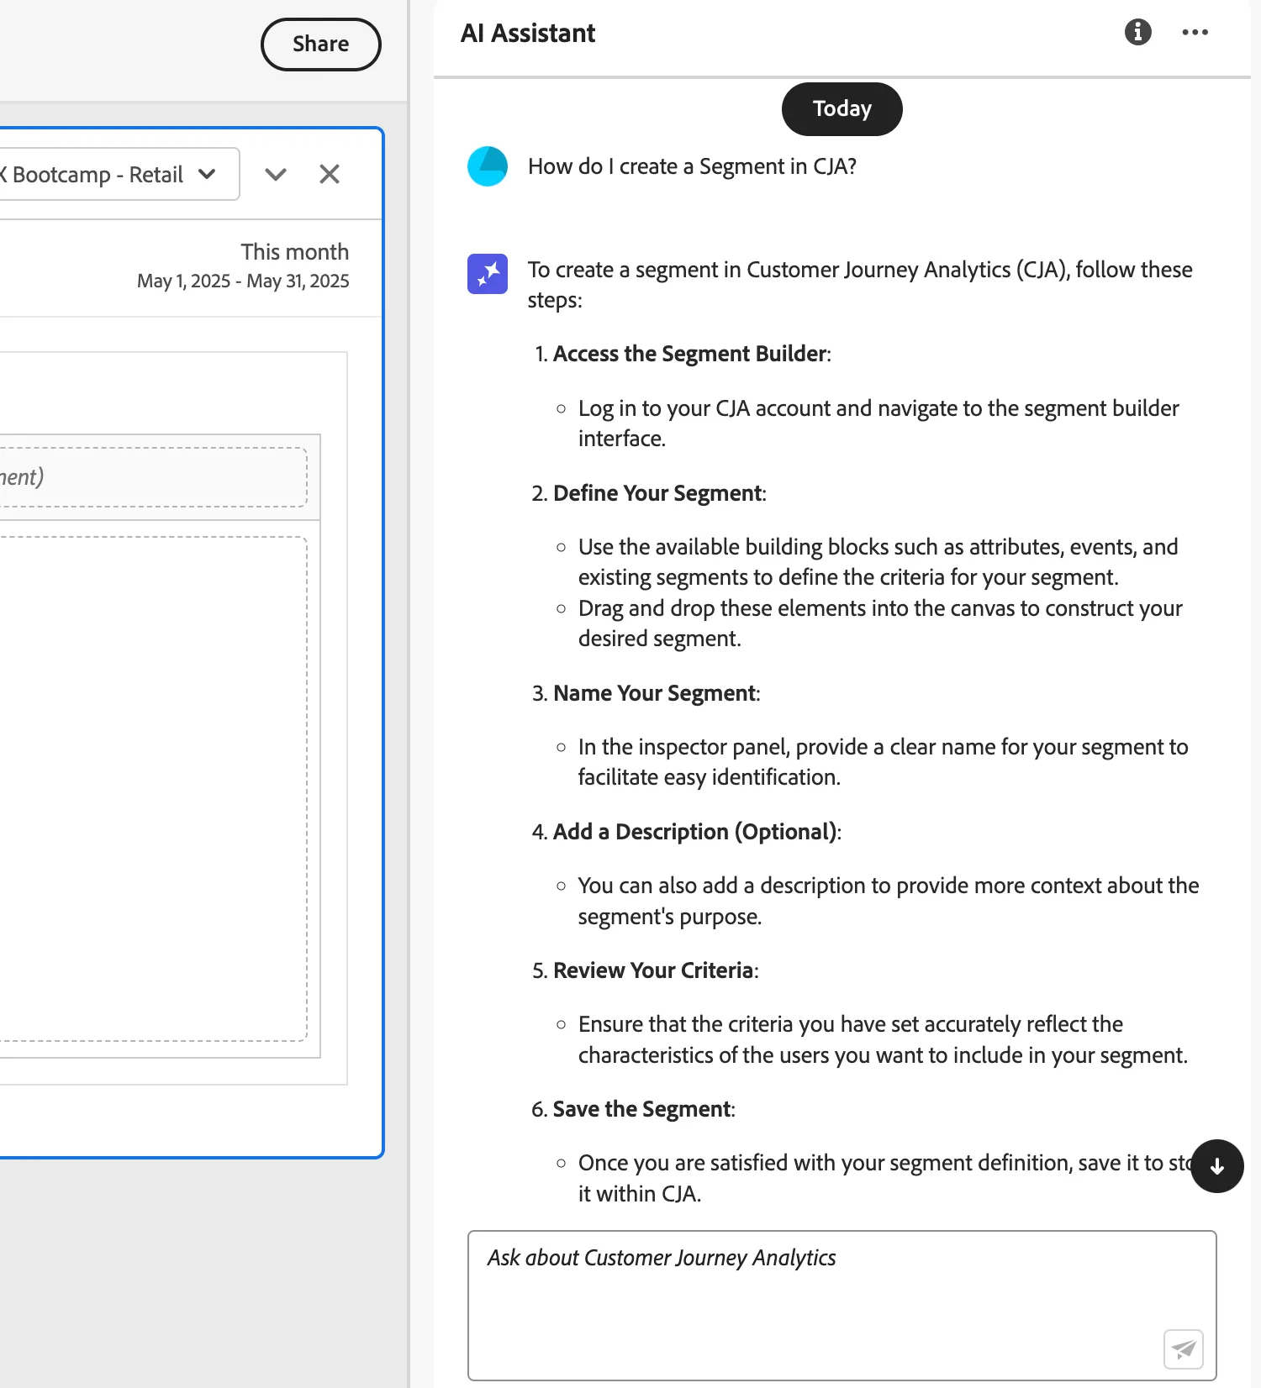Click the "Ensure that the criteria" bullet
This screenshot has width=1261, height=1388.
(883, 1039)
